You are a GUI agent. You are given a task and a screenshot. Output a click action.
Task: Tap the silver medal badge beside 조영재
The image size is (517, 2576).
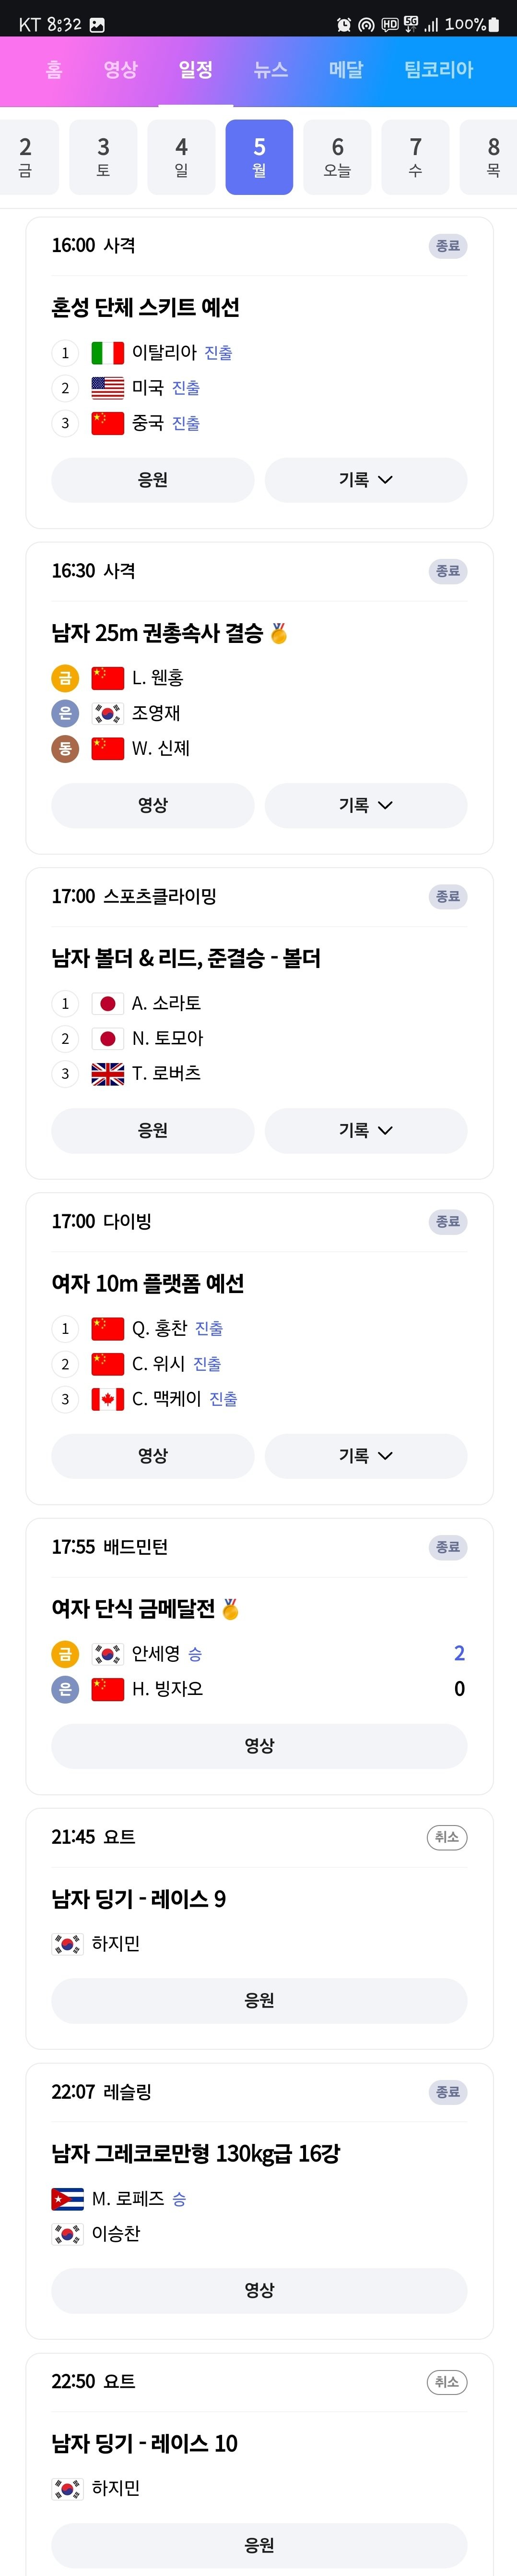click(x=65, y=713)
